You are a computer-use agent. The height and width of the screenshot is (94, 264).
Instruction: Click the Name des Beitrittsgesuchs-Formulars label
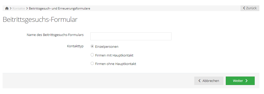pos(55,35)
